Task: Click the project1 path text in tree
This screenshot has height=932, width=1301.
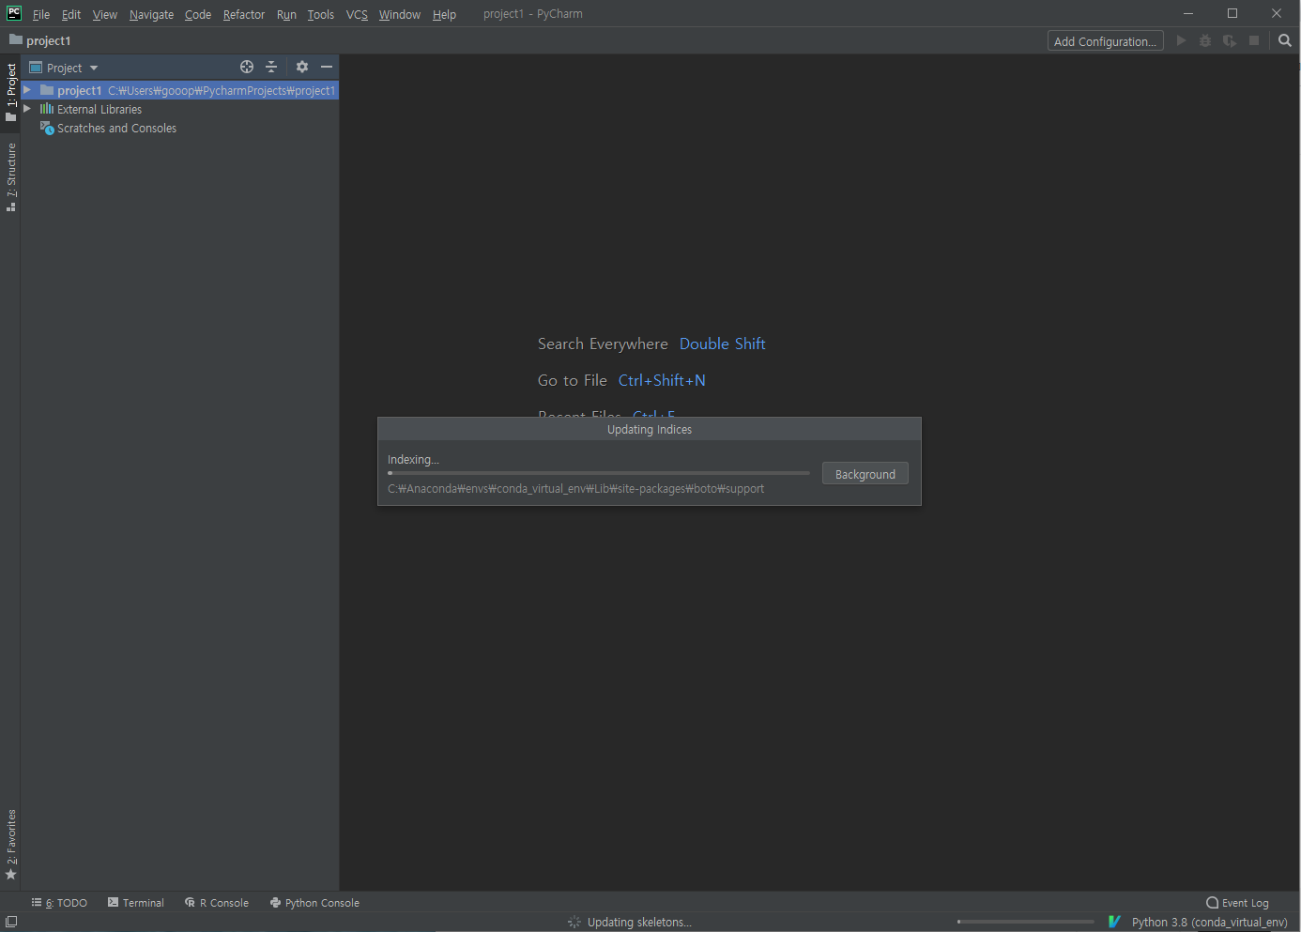Action: pyautogui.click(x=222, y=90)
